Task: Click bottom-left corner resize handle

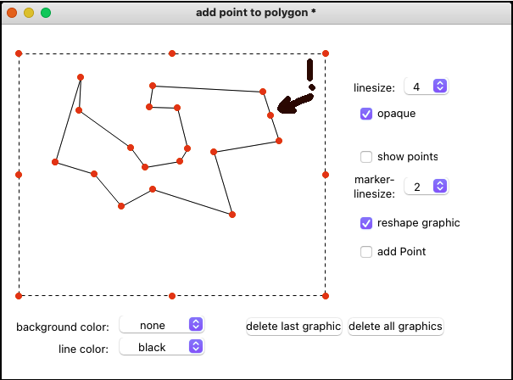Action: [x=19, y=296]
